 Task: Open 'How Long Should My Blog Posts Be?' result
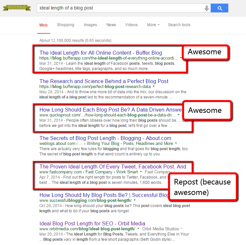[104, 195]
